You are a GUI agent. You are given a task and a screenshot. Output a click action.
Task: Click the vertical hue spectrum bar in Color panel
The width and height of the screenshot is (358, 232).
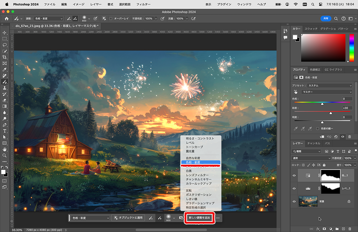click(352, 48)
